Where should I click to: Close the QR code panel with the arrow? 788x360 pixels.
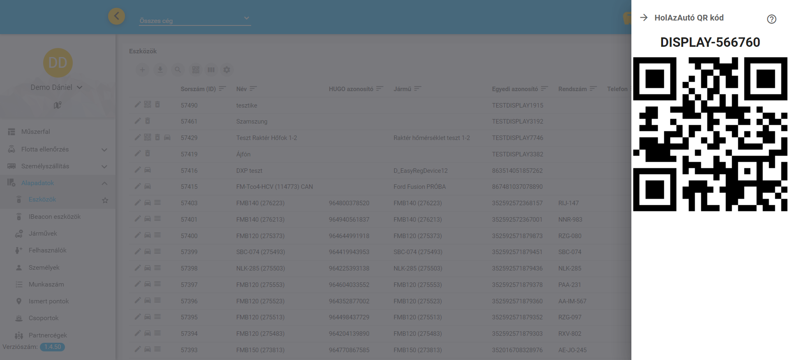pos(644,18)
